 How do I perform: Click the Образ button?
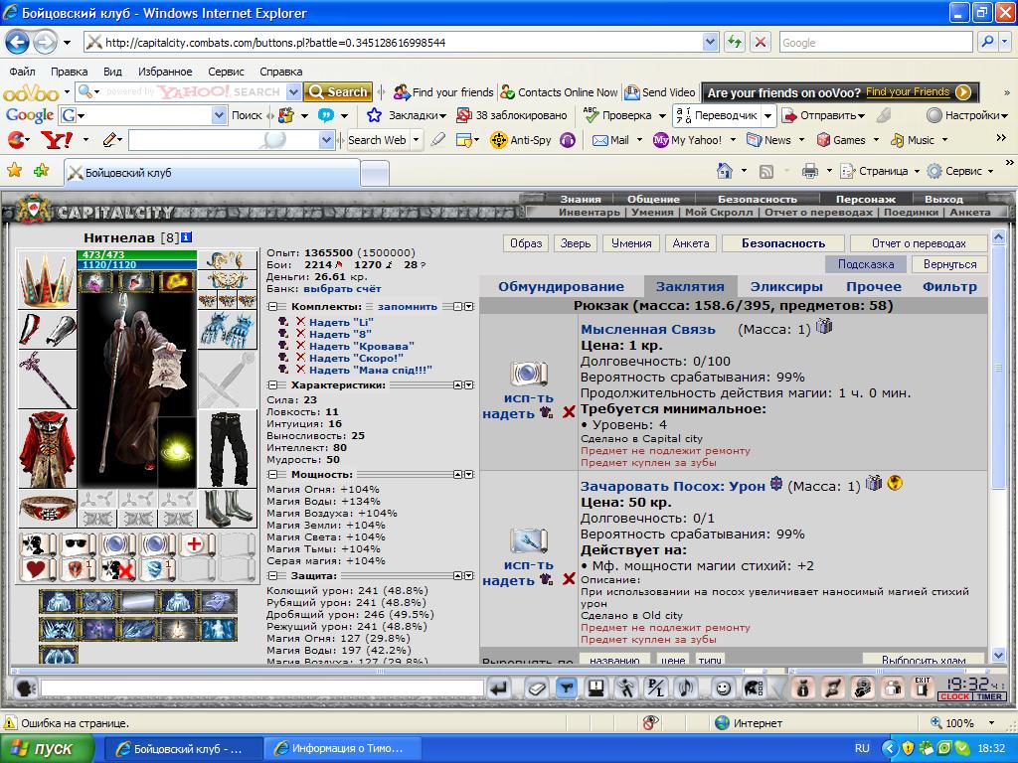[526, 243]
